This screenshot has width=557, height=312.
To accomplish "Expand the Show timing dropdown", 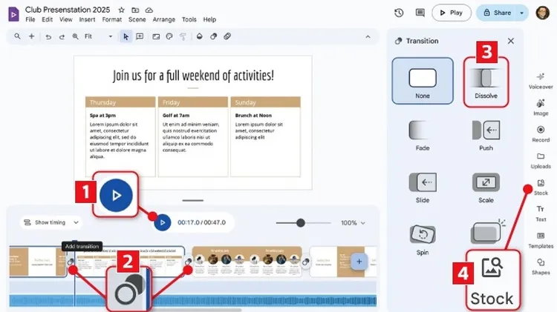I will pyautogui.click(x=50, y=222).
